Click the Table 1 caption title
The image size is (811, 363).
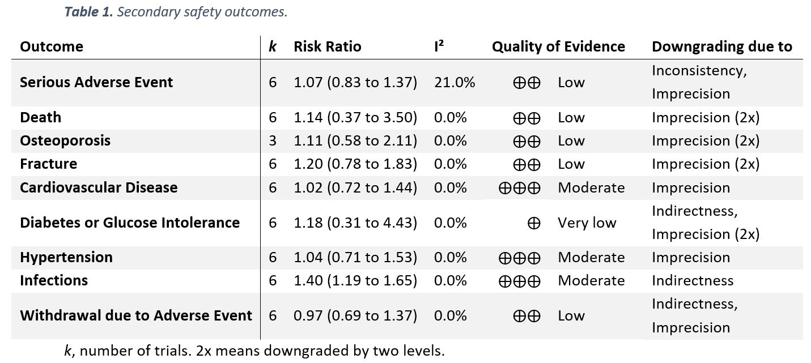pos(176,12)
